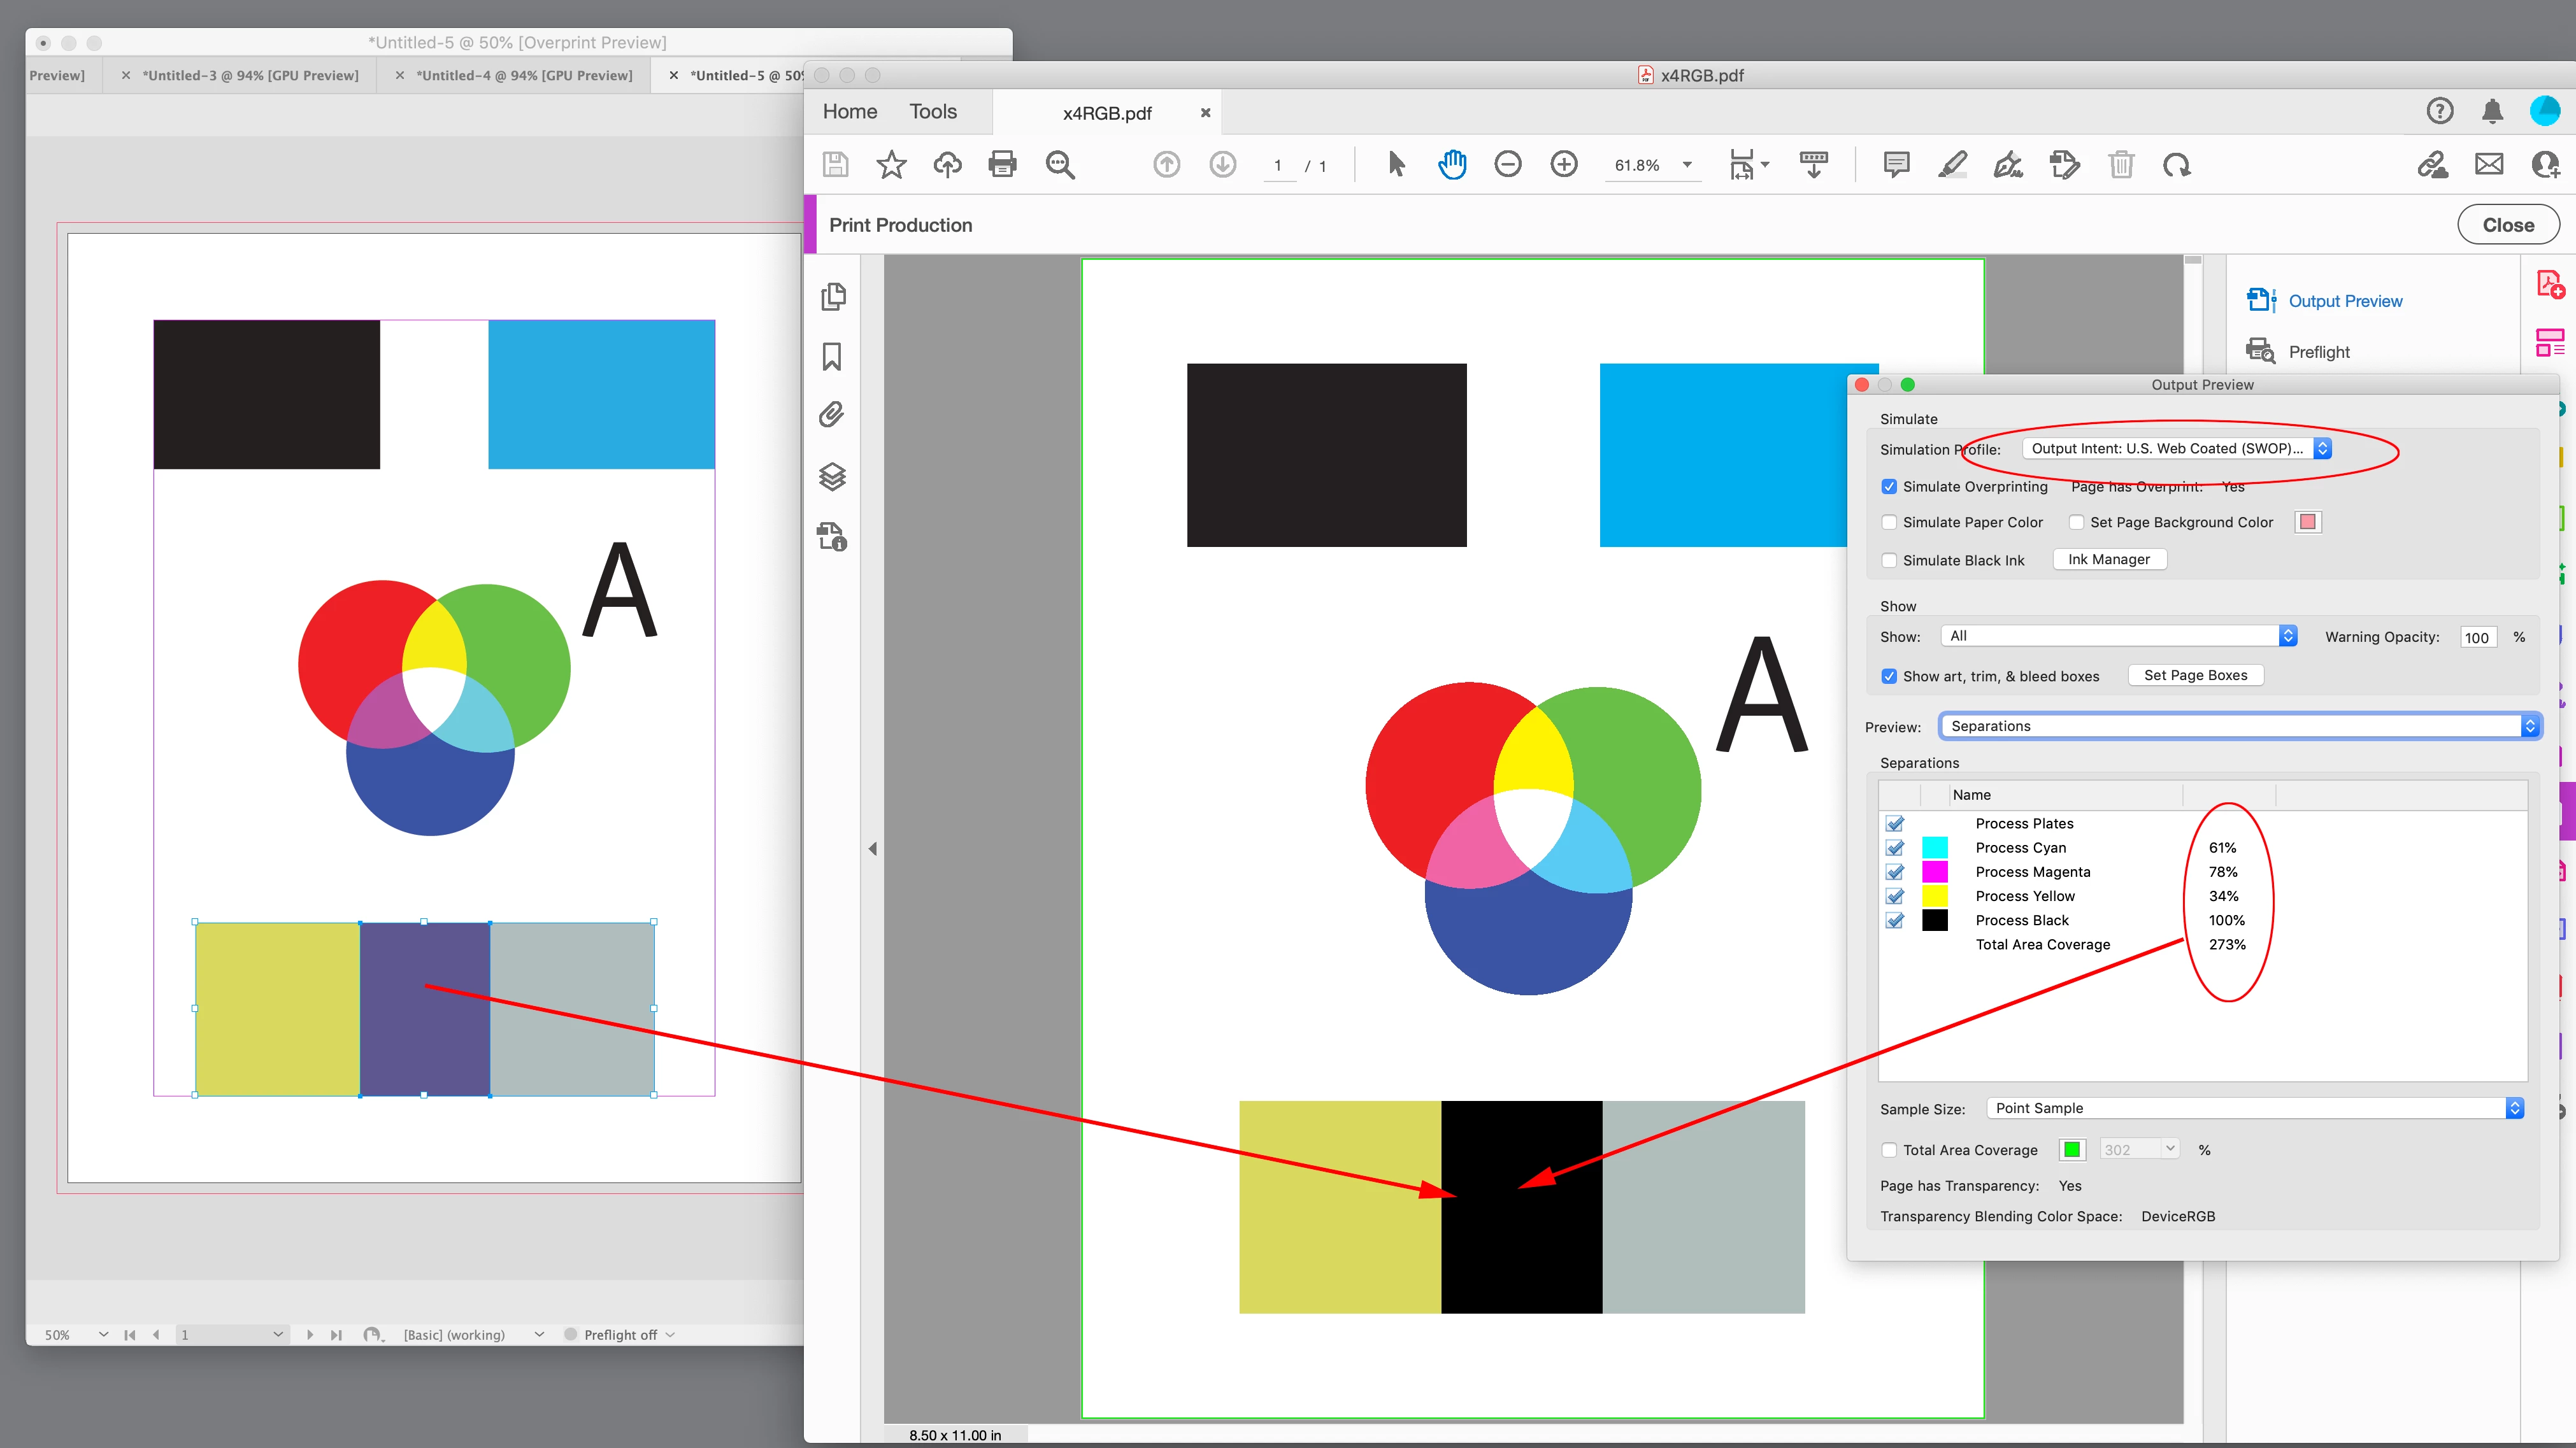Open the Attachments paperclip panel
The width and height of the screenshot is (2576, 1448).
[x=832, y=415]
